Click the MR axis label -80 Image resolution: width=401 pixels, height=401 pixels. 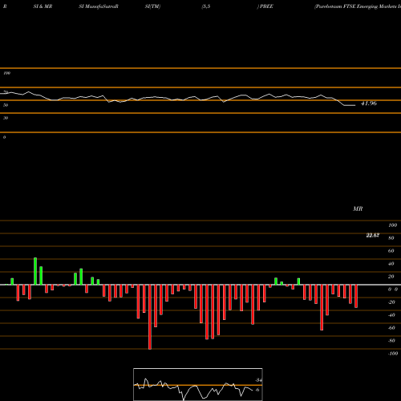point(391,341)
